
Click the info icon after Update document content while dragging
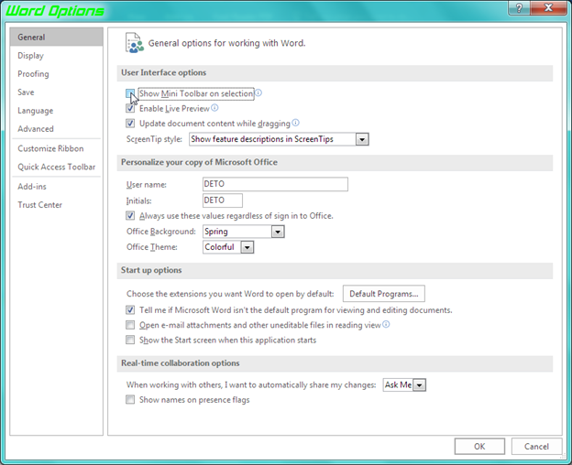click(x=296, y=123)
